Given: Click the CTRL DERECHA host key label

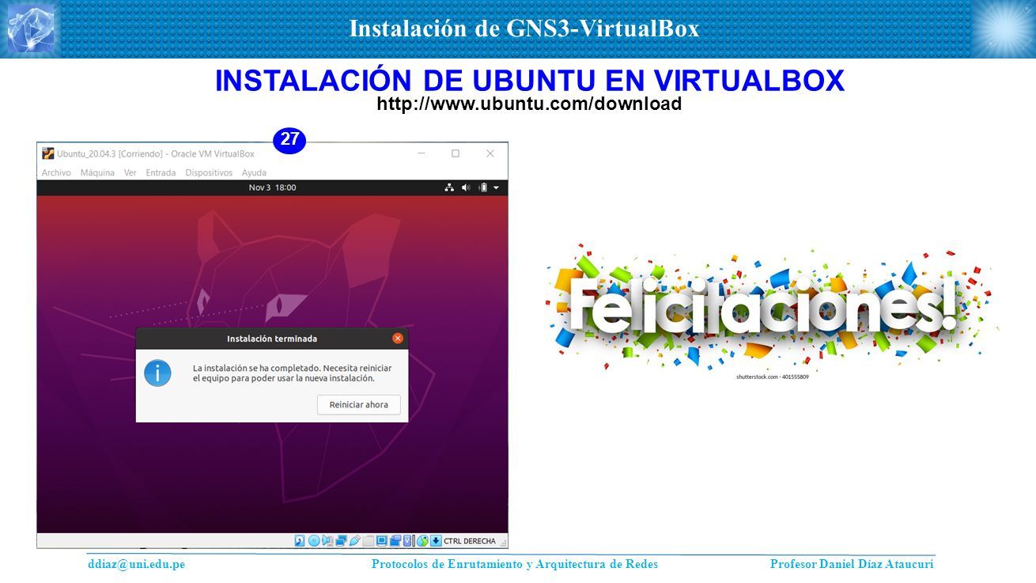Looking at the screenshot, I should [x=470, y=541].
